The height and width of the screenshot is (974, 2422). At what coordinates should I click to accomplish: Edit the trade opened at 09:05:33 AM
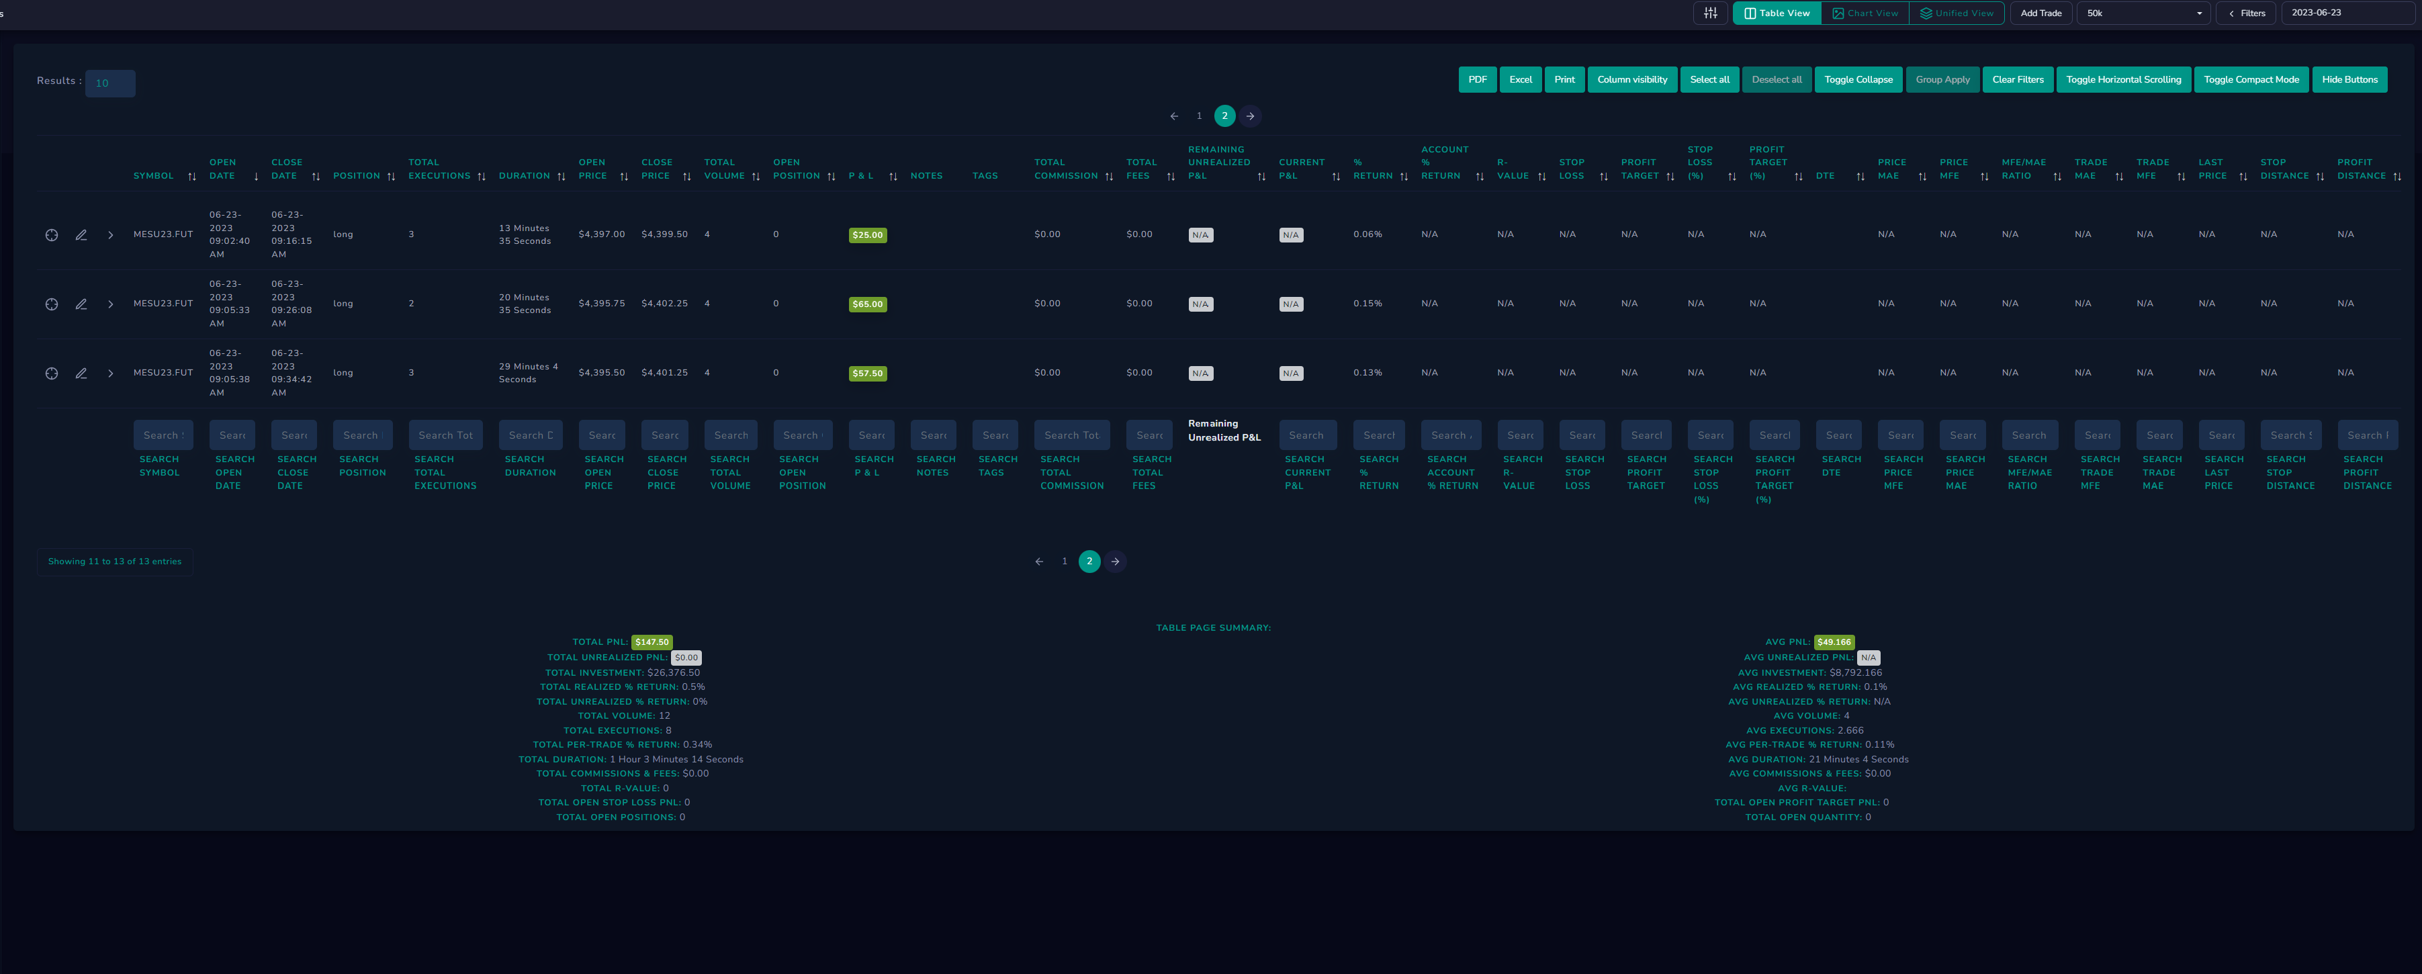82,304
